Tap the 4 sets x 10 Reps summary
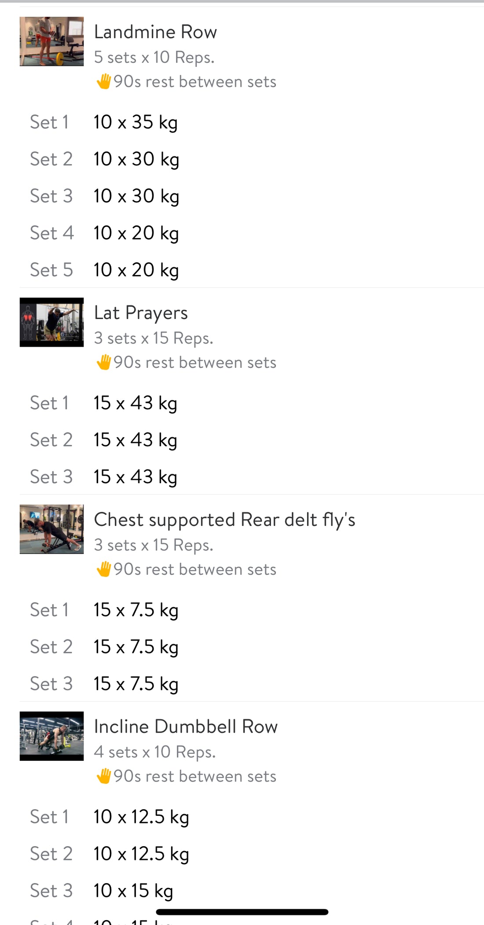 [x=154, y=752]
